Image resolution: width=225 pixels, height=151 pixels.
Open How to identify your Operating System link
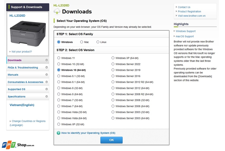[88, 133]
